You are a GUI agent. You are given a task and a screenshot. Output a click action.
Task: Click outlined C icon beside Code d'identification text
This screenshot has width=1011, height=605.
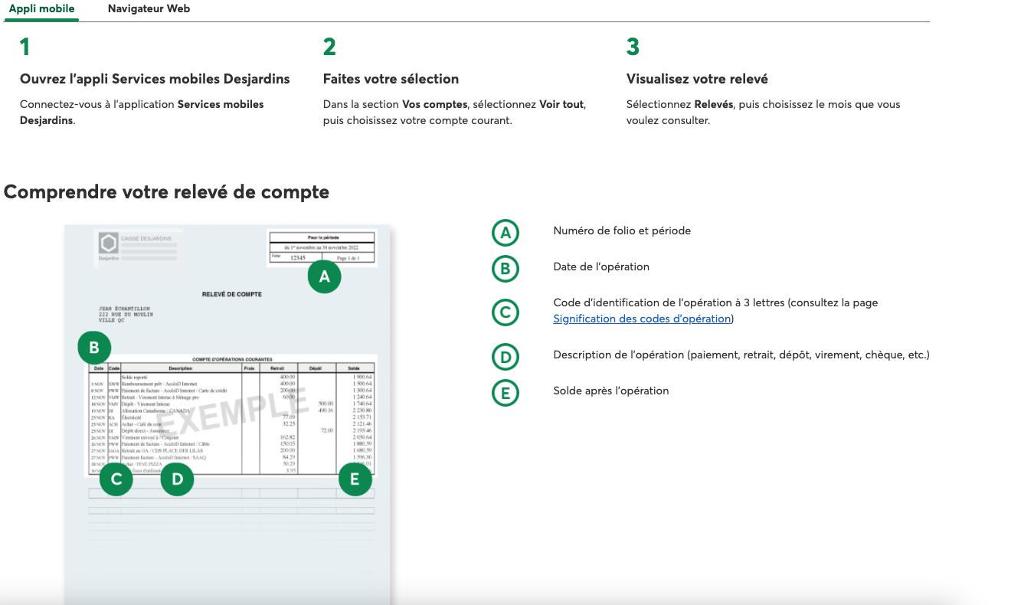click(x=505, y=312)
